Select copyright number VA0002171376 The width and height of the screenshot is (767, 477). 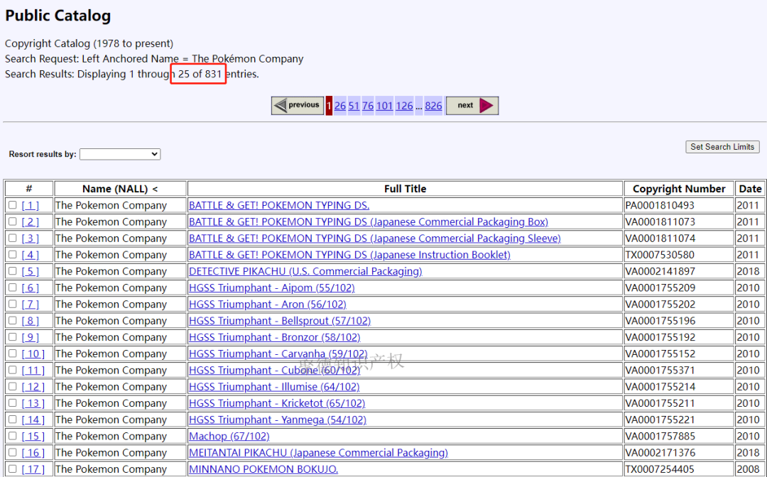pyautogui.click(x=660, y=453)
